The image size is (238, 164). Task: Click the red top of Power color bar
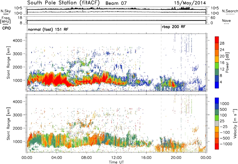point(217,40)
